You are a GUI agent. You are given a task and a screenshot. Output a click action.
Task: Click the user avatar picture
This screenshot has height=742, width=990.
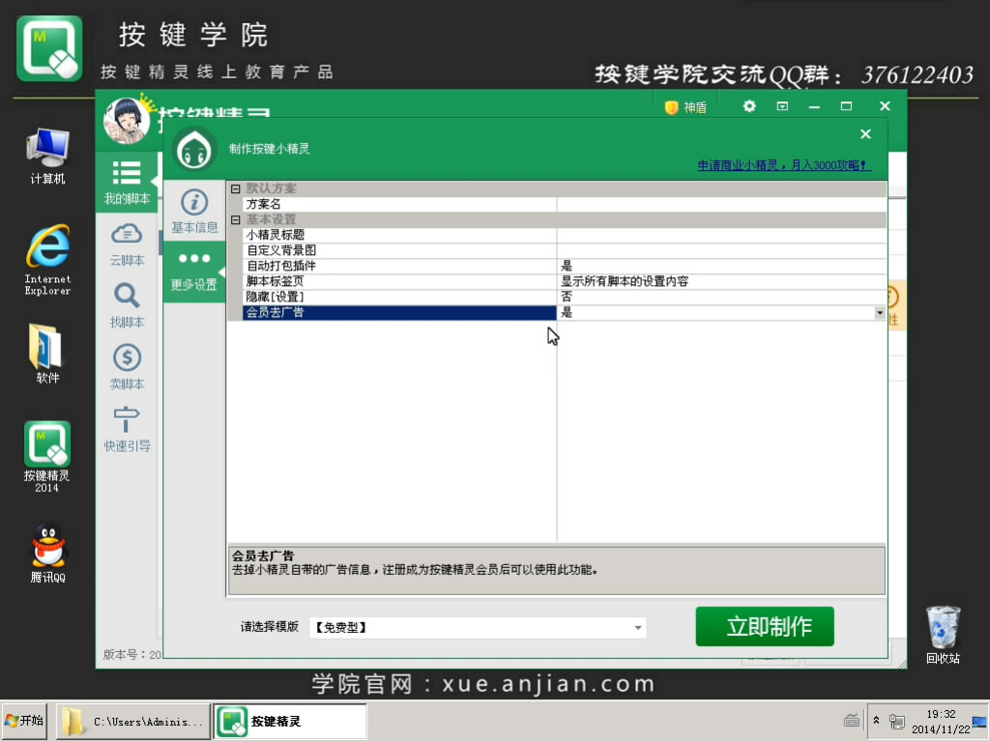(x=127, y=120)
